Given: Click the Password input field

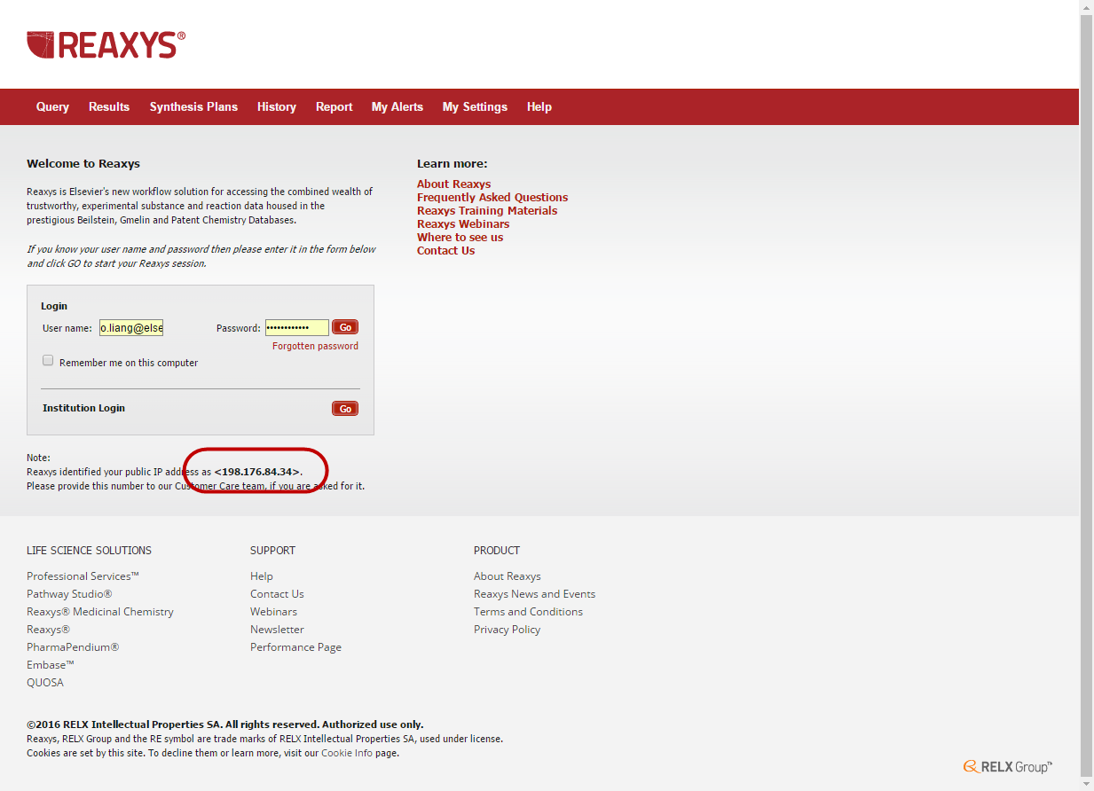Looking at the screenshot, I should pyautogui.click(x=296, y=328).
